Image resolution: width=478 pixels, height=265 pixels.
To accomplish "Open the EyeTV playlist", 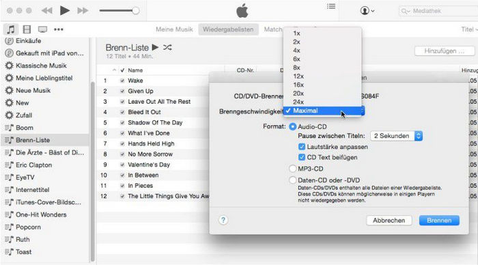I will pyautogui.click(x=44, y=178).
